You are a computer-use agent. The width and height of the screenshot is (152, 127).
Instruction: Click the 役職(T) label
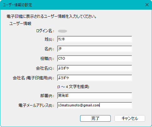[47, 59]
